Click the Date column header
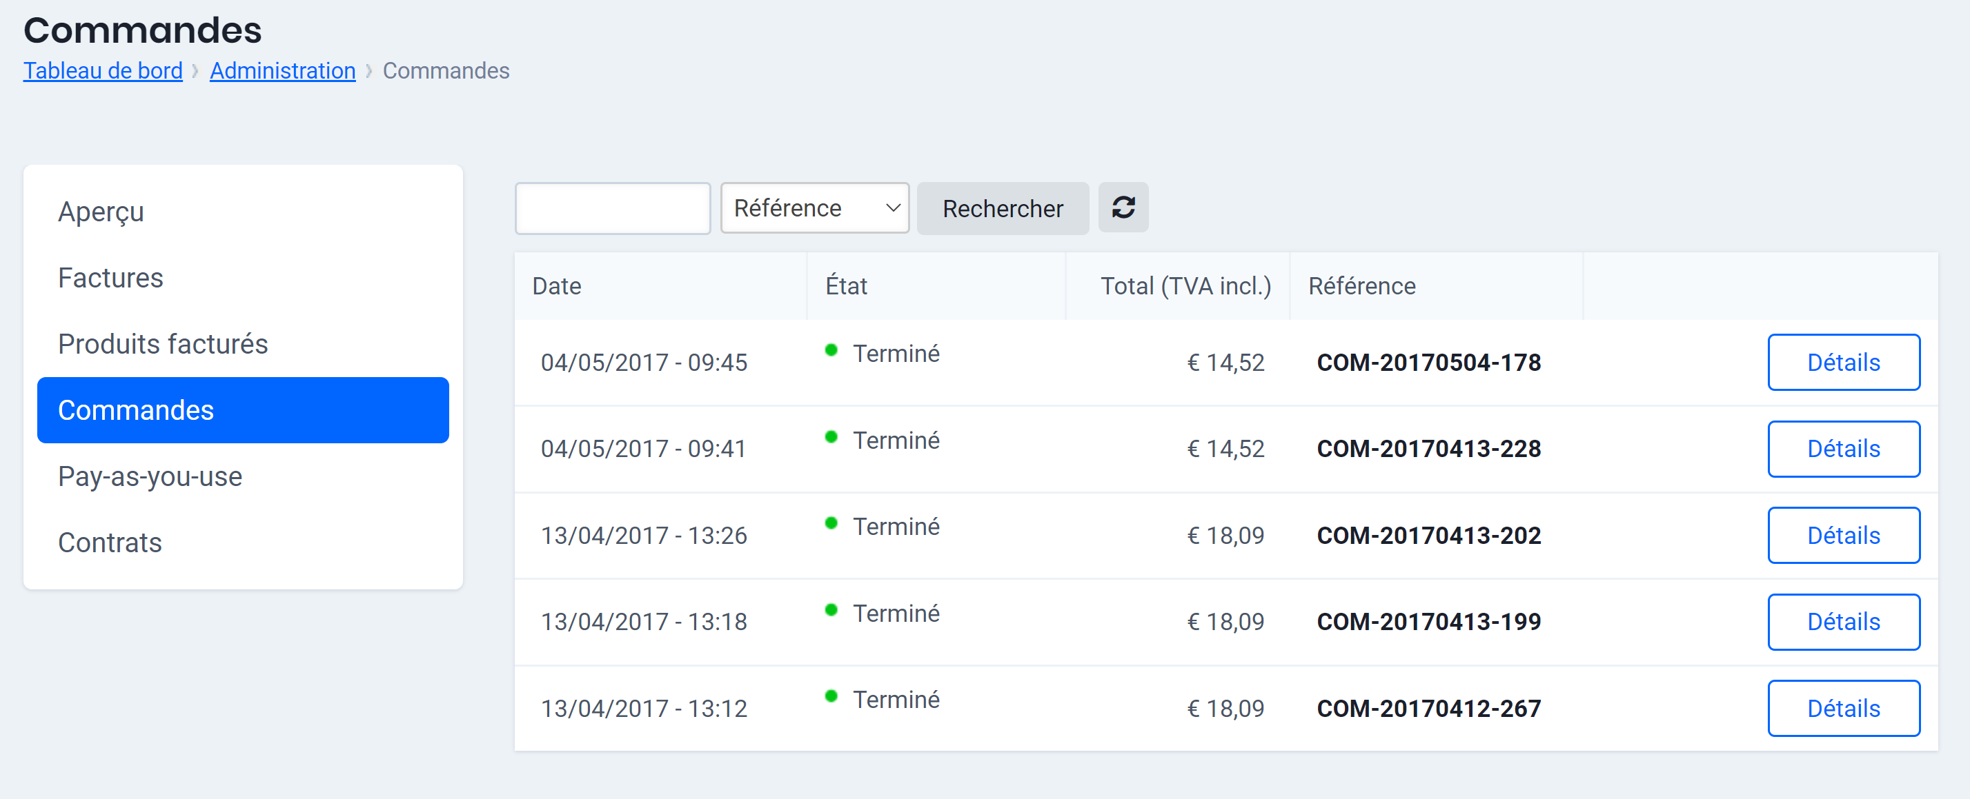Screen dimensions: 1970x799 pos(557,285)
